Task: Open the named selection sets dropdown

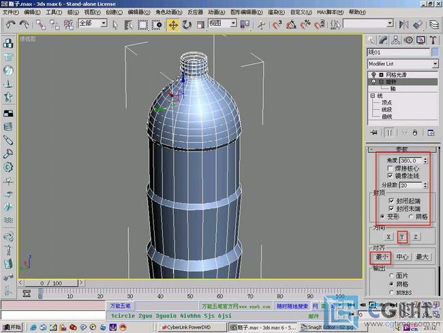Action: tap(390, 23)
